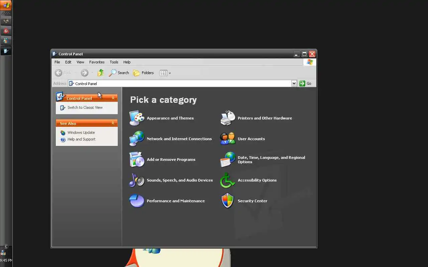Open the Tools menu

click(x=114, y=62)
